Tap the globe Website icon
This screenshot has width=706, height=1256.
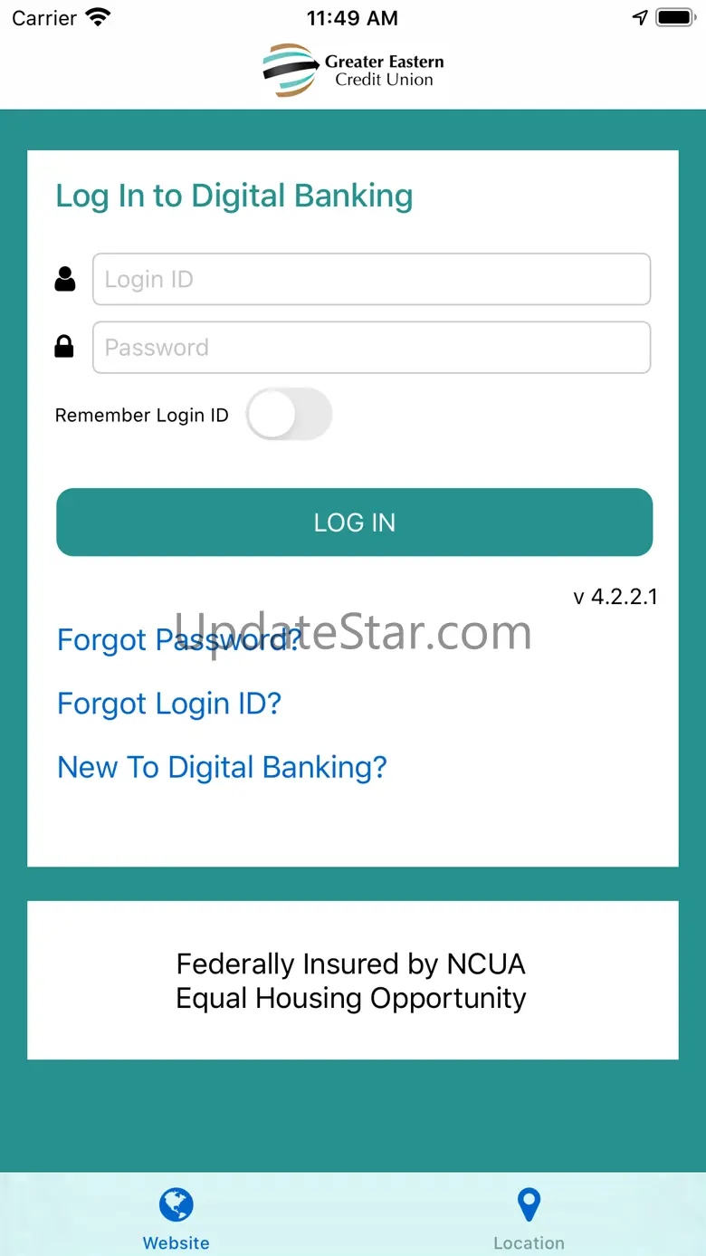click(x=176, y=1205)
